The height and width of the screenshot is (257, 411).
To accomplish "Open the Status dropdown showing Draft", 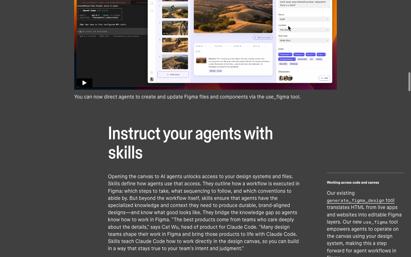I will pos(304,19).
